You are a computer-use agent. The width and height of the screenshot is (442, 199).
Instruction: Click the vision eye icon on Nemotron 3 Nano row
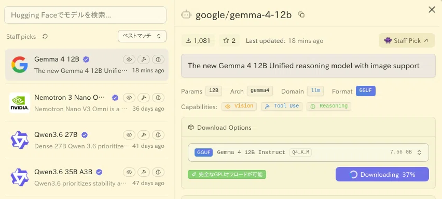point(129,98)
